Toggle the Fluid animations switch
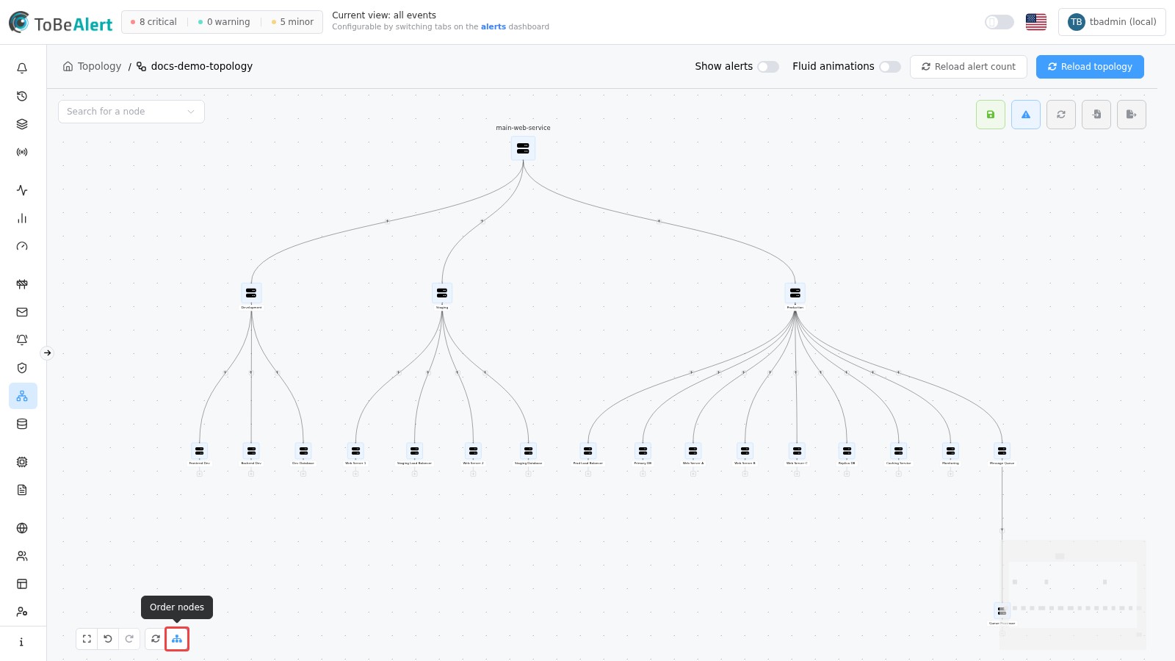This screenshot has height=661, width=1175. [x=890, y=67]
